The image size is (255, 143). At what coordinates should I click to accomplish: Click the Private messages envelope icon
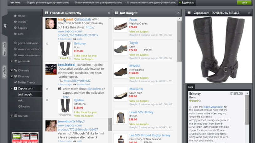pyautogui.click(x=15, y=22)
